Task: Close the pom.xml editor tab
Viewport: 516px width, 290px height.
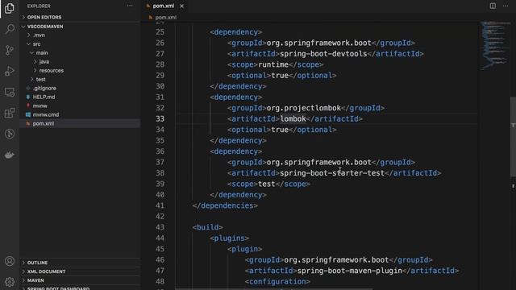Action: [x=181, y=6]
